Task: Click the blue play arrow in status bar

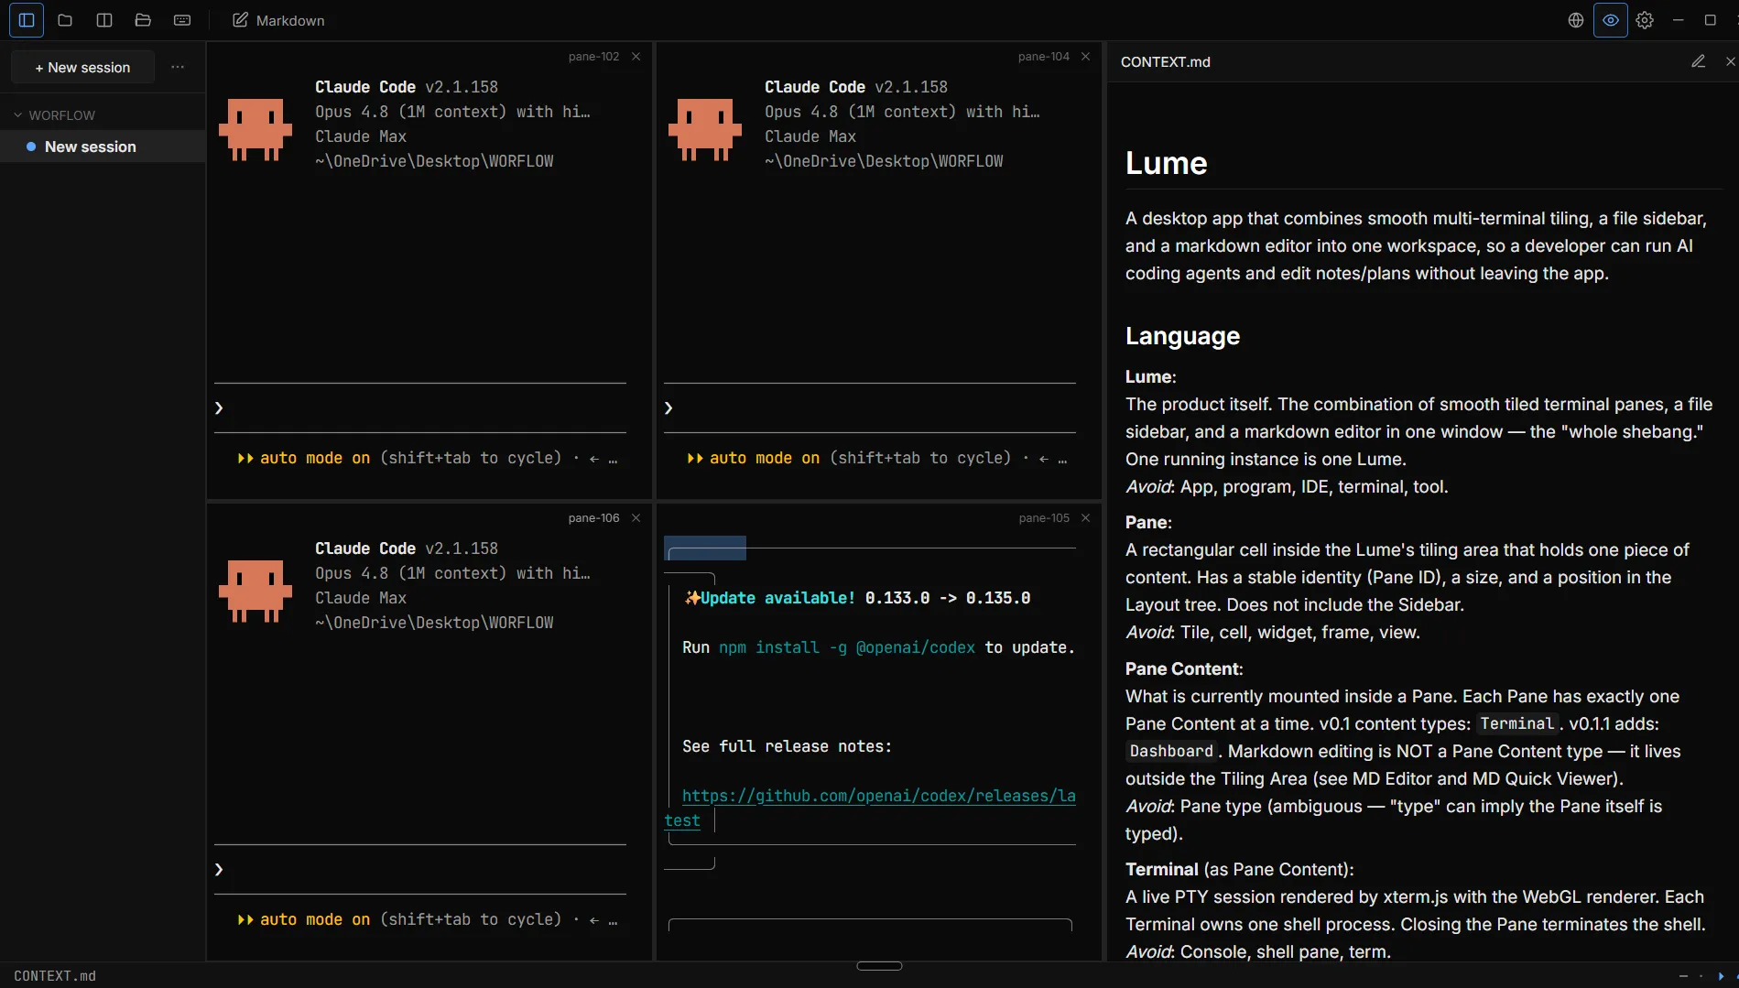Action: tap(1721, 976)
